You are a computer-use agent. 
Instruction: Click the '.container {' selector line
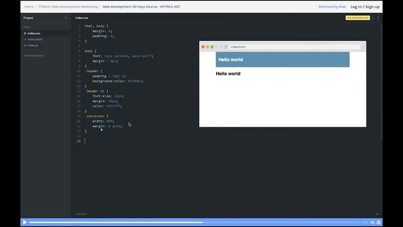[x=96, y=116]
